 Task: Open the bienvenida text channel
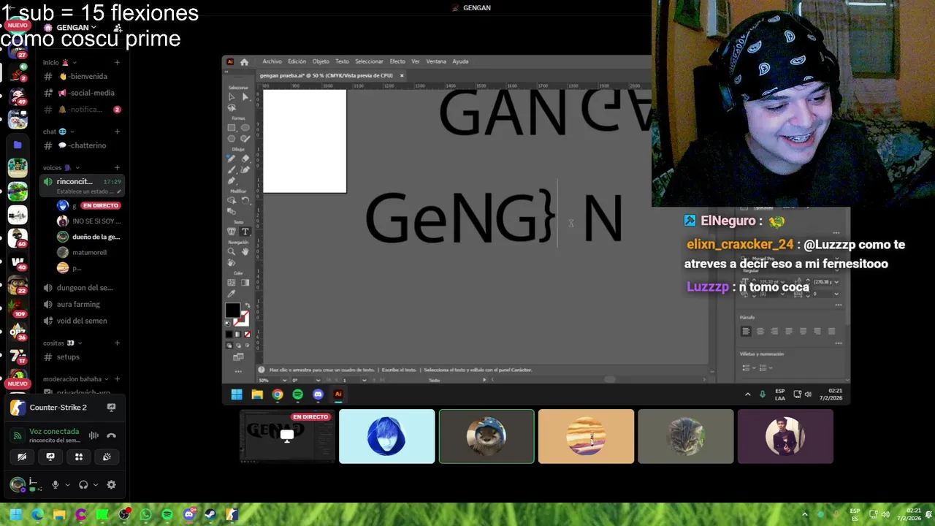point(82,76)
